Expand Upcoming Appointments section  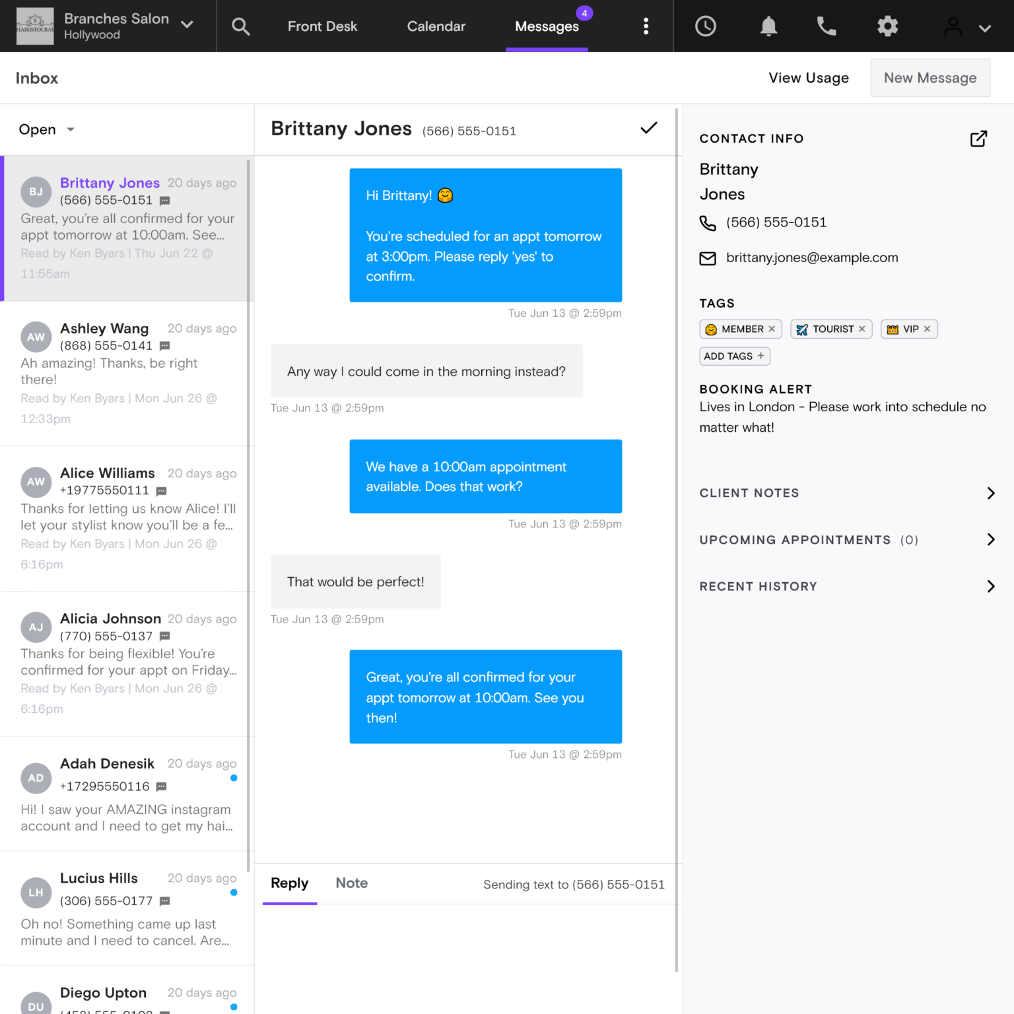990,540
